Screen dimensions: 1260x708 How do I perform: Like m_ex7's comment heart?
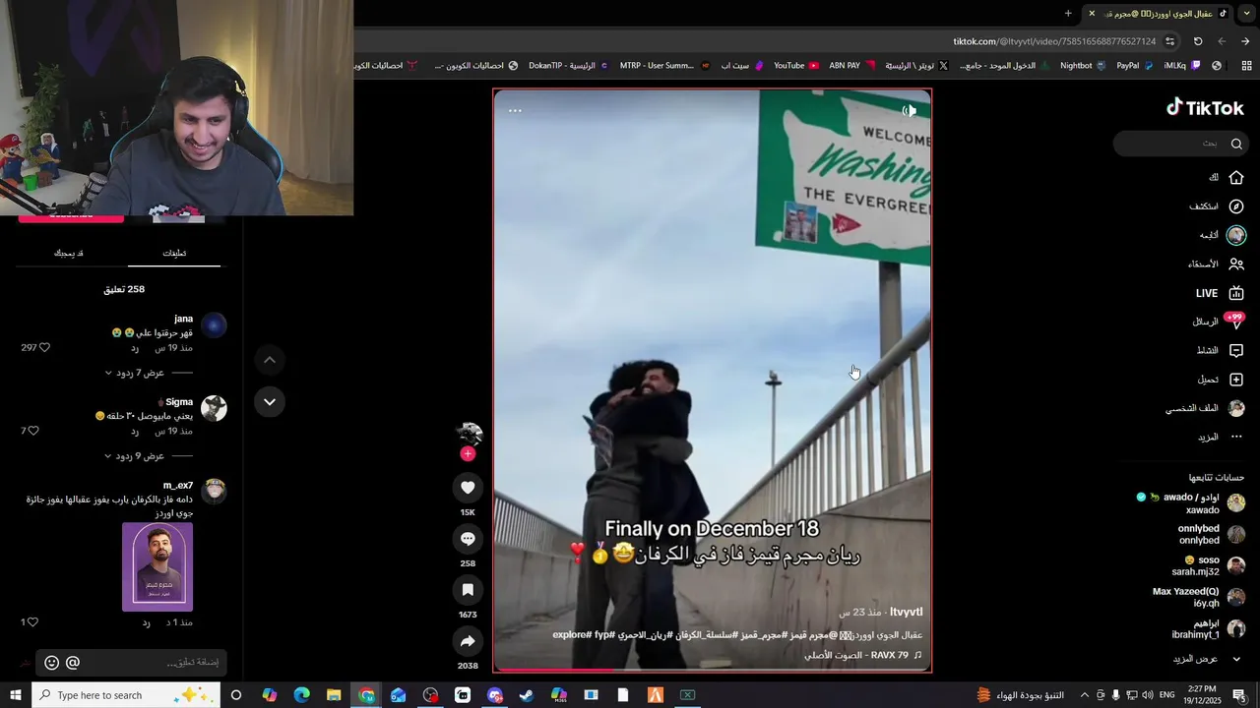[x=33, y=622]
